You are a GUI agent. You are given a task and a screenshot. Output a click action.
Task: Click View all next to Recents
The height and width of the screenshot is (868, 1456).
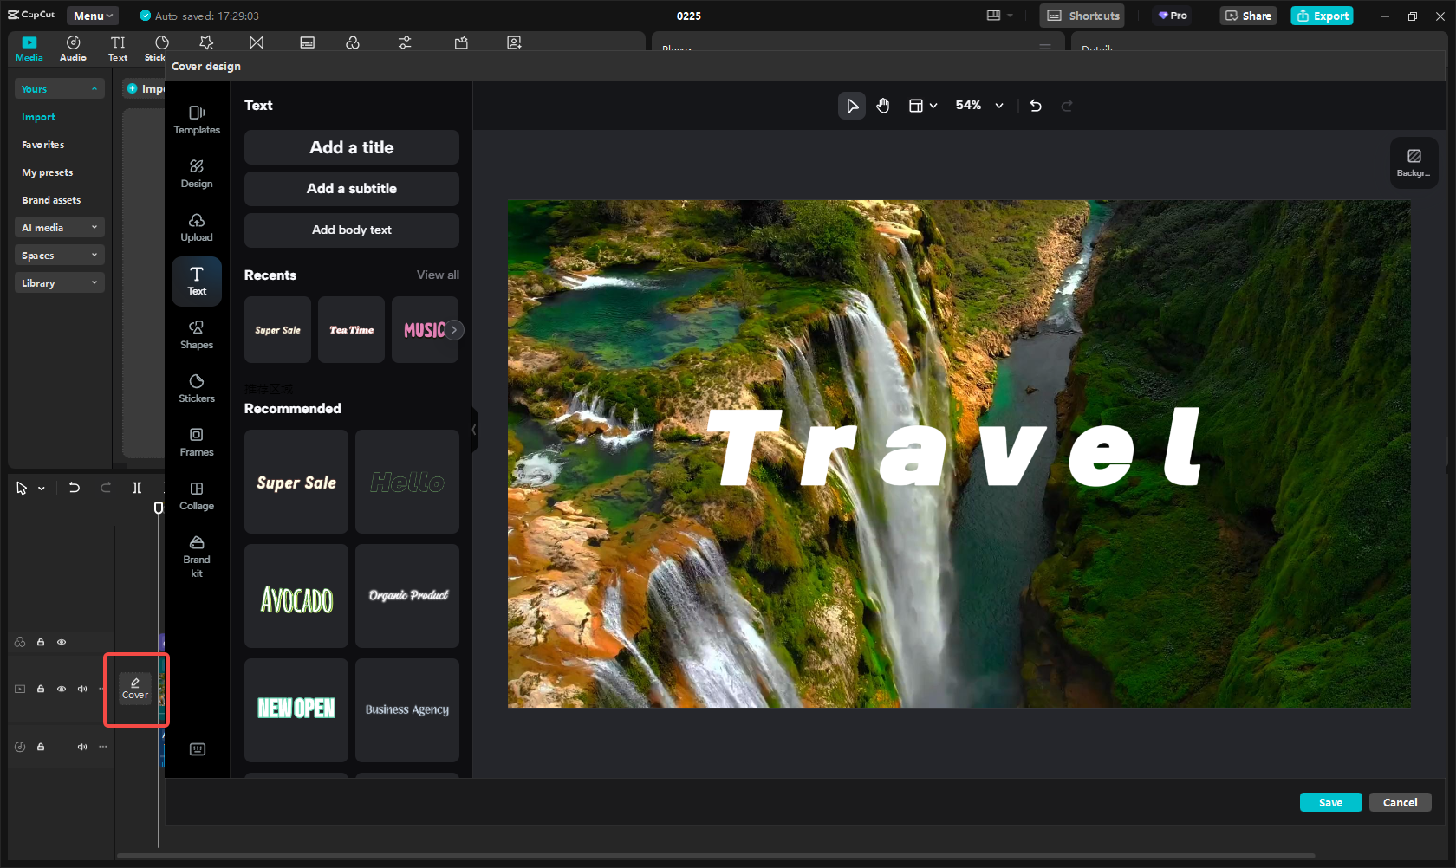pyautogui.click(x=438, y=275)
